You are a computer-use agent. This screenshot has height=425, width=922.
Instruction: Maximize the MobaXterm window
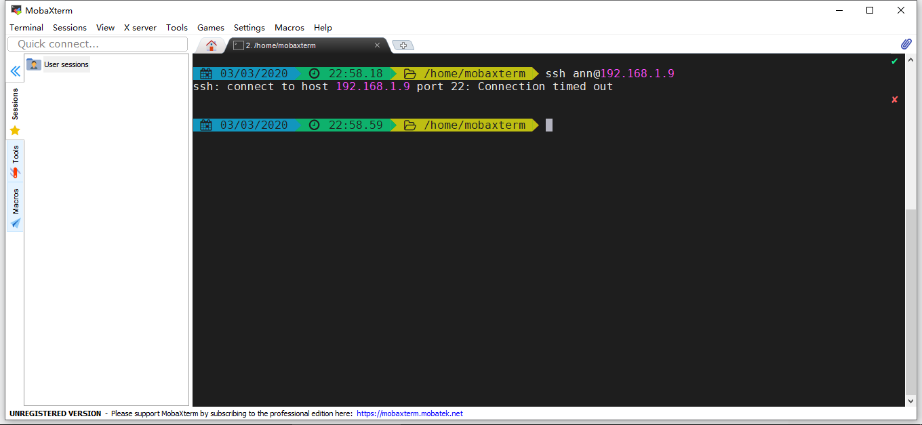[x=870, y=10]
